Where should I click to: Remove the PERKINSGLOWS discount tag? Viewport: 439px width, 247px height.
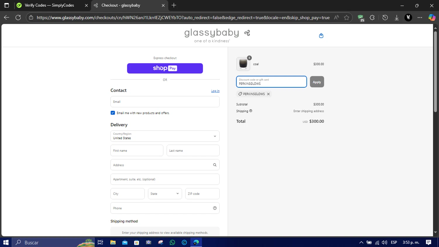(268, 94)
